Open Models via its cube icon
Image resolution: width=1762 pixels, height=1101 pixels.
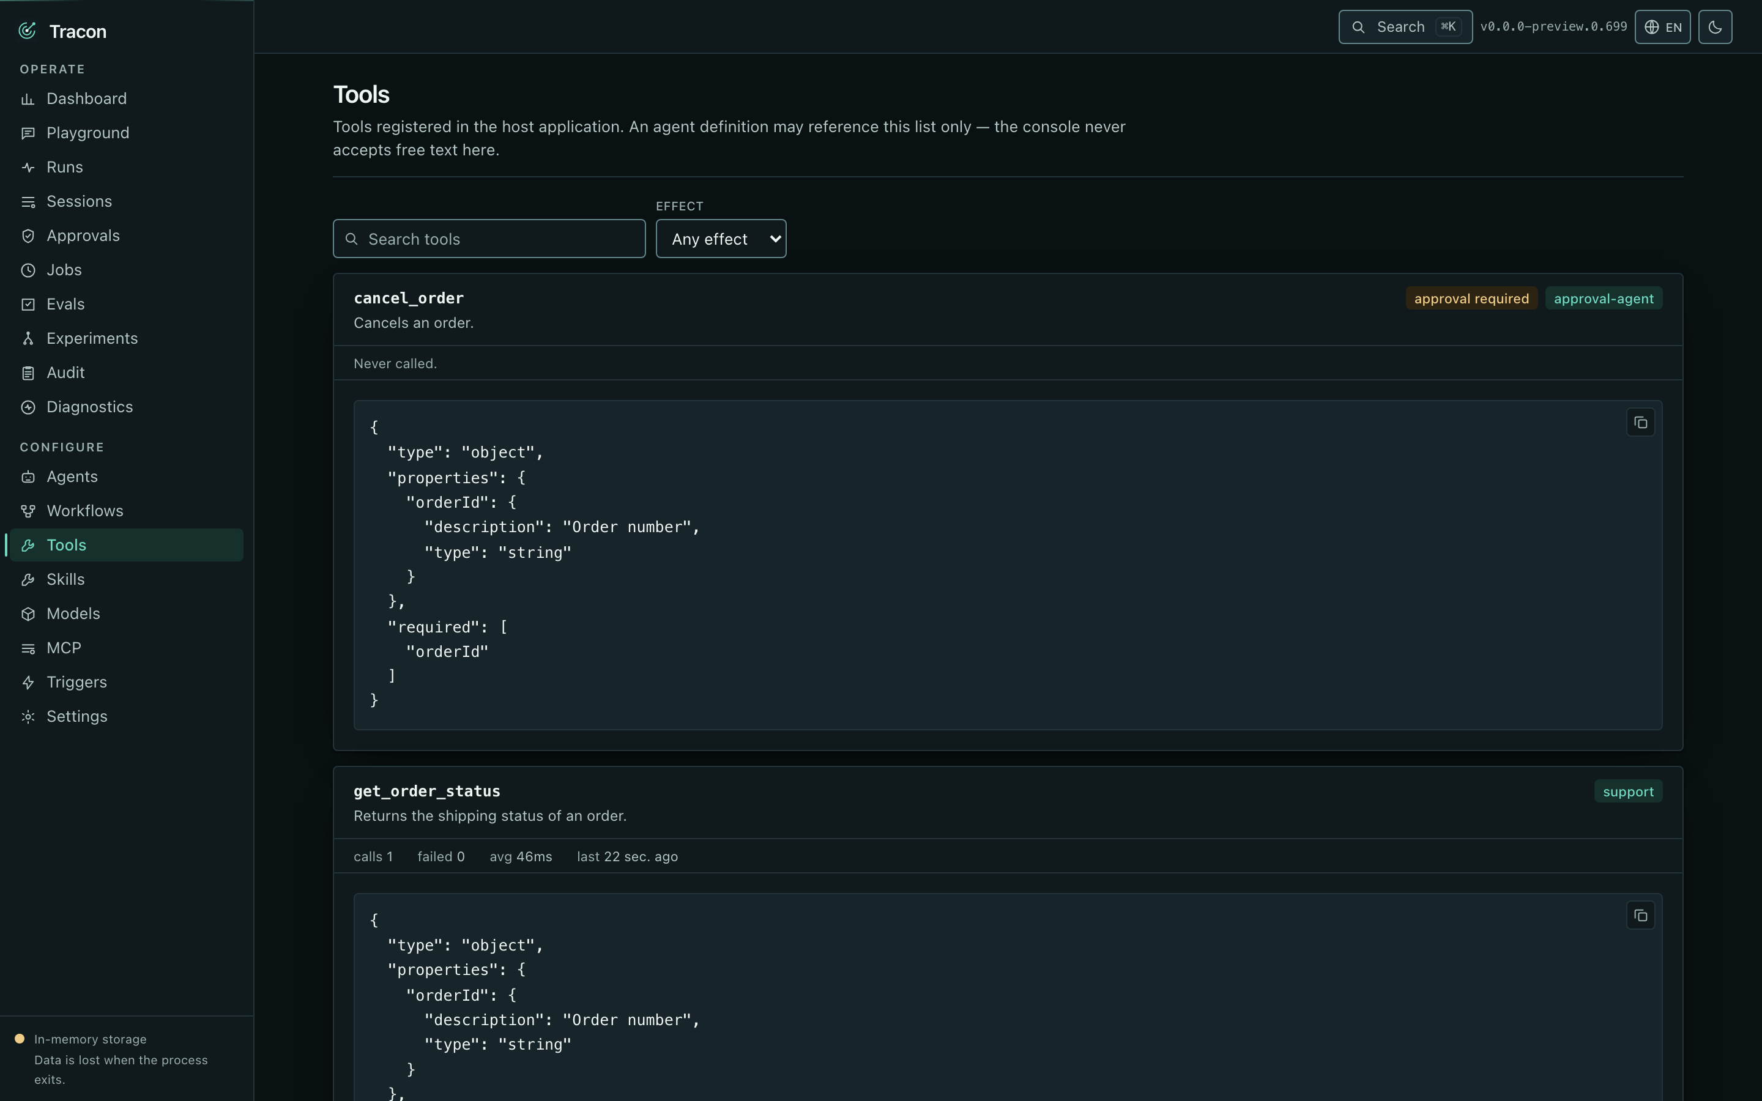tap(28, 614)
